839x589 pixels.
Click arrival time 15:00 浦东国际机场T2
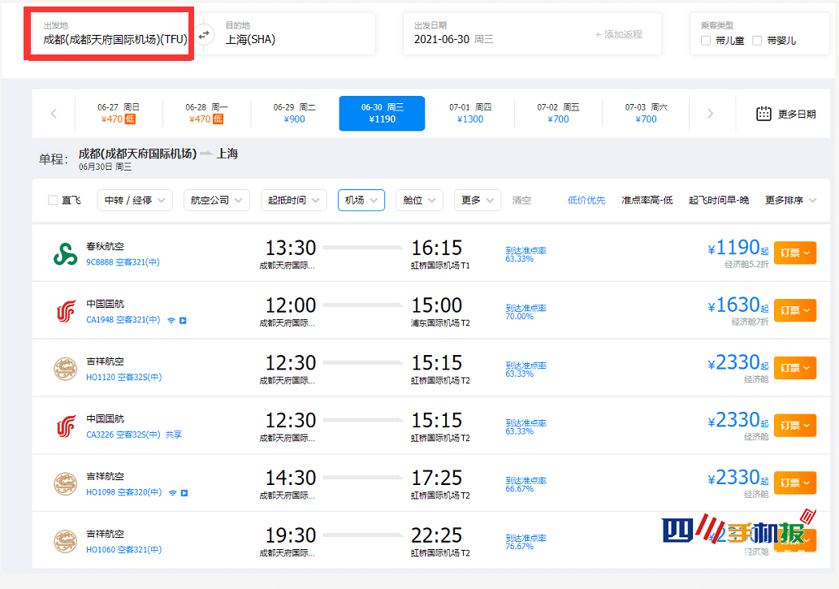tap(437, 305)
